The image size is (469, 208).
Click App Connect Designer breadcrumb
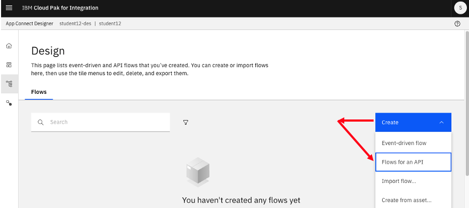point(29,23)
